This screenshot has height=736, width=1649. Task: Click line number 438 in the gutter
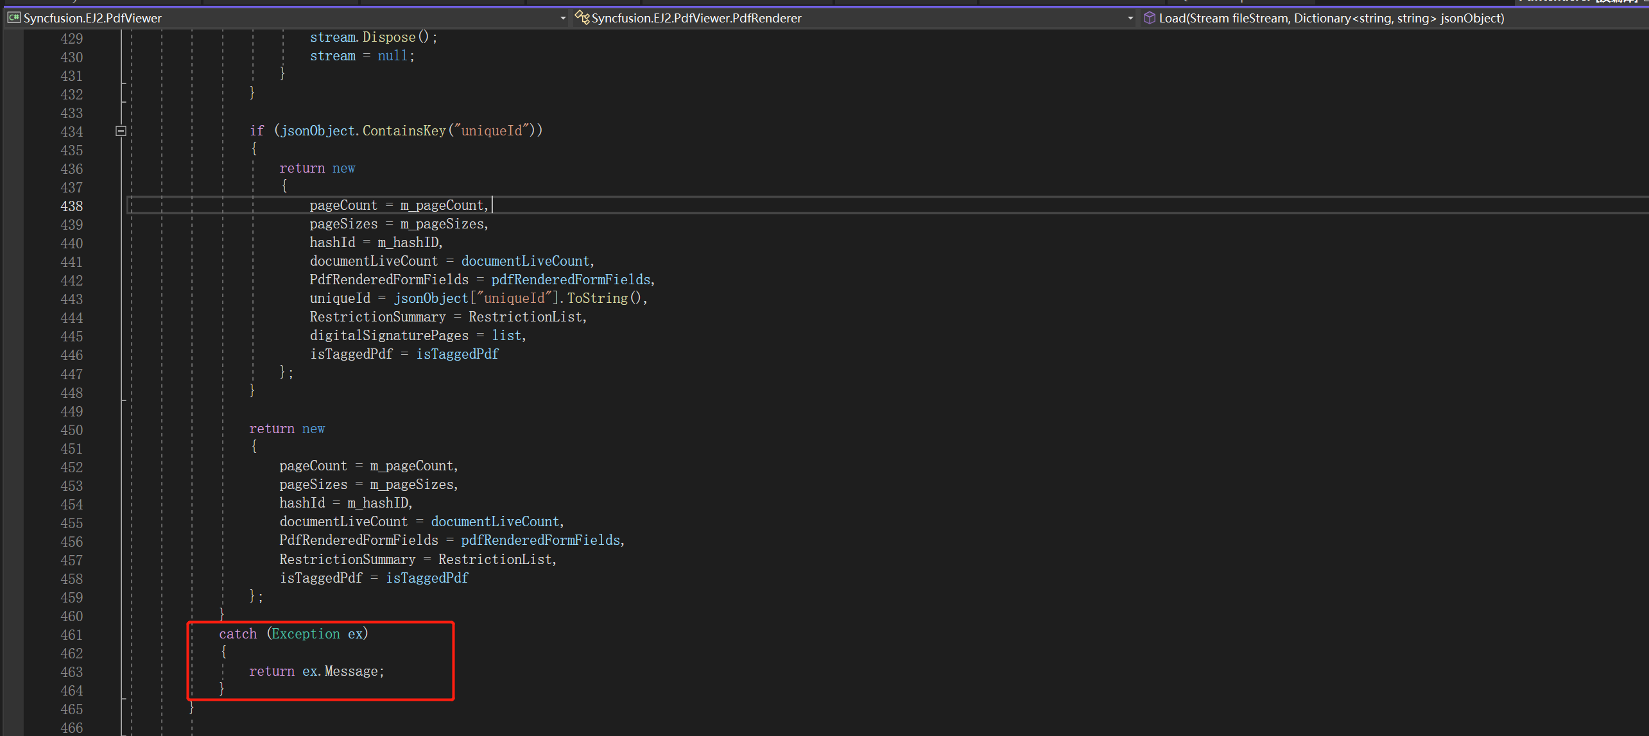pyautogui.click(x=71, y=206)
